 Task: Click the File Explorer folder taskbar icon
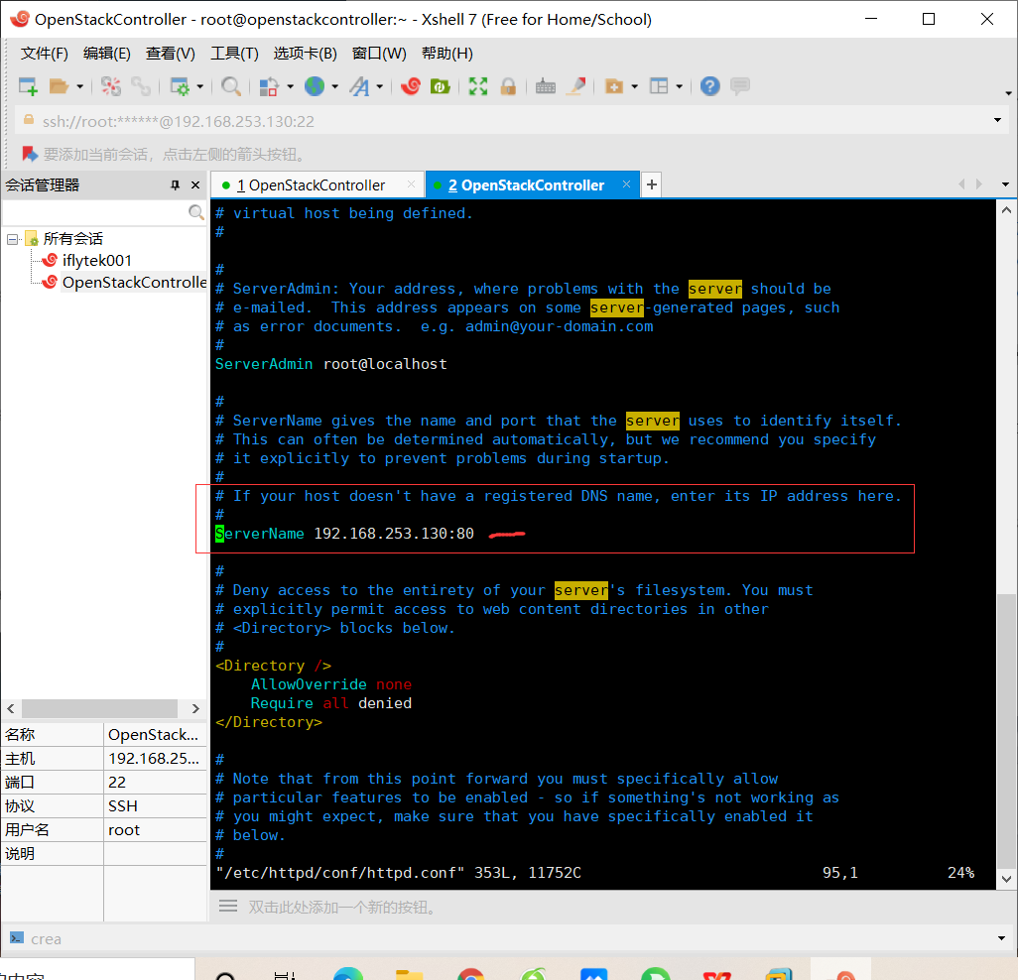click(x=410, y=973)
